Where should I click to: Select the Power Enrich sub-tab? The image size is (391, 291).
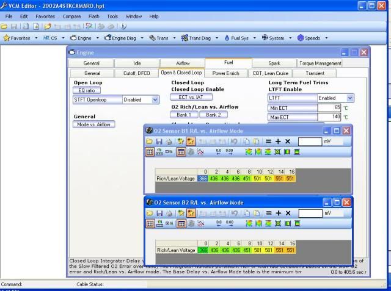tap(225, 73)
